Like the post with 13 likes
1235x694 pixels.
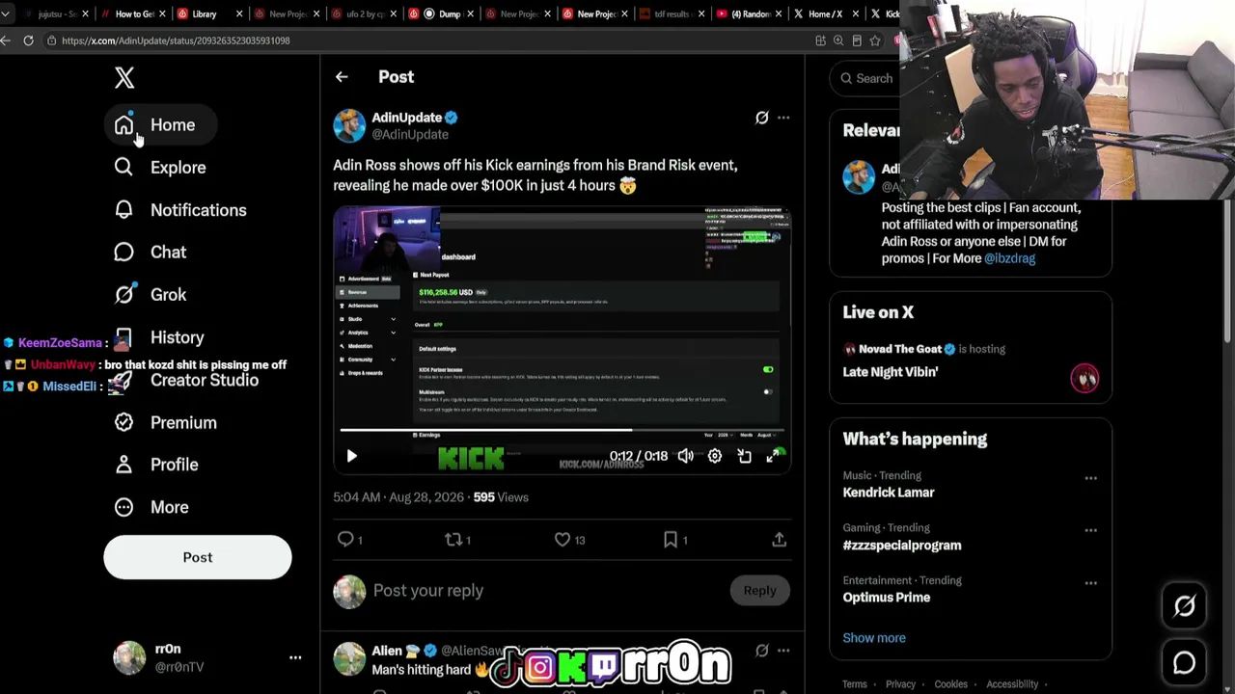563,540
